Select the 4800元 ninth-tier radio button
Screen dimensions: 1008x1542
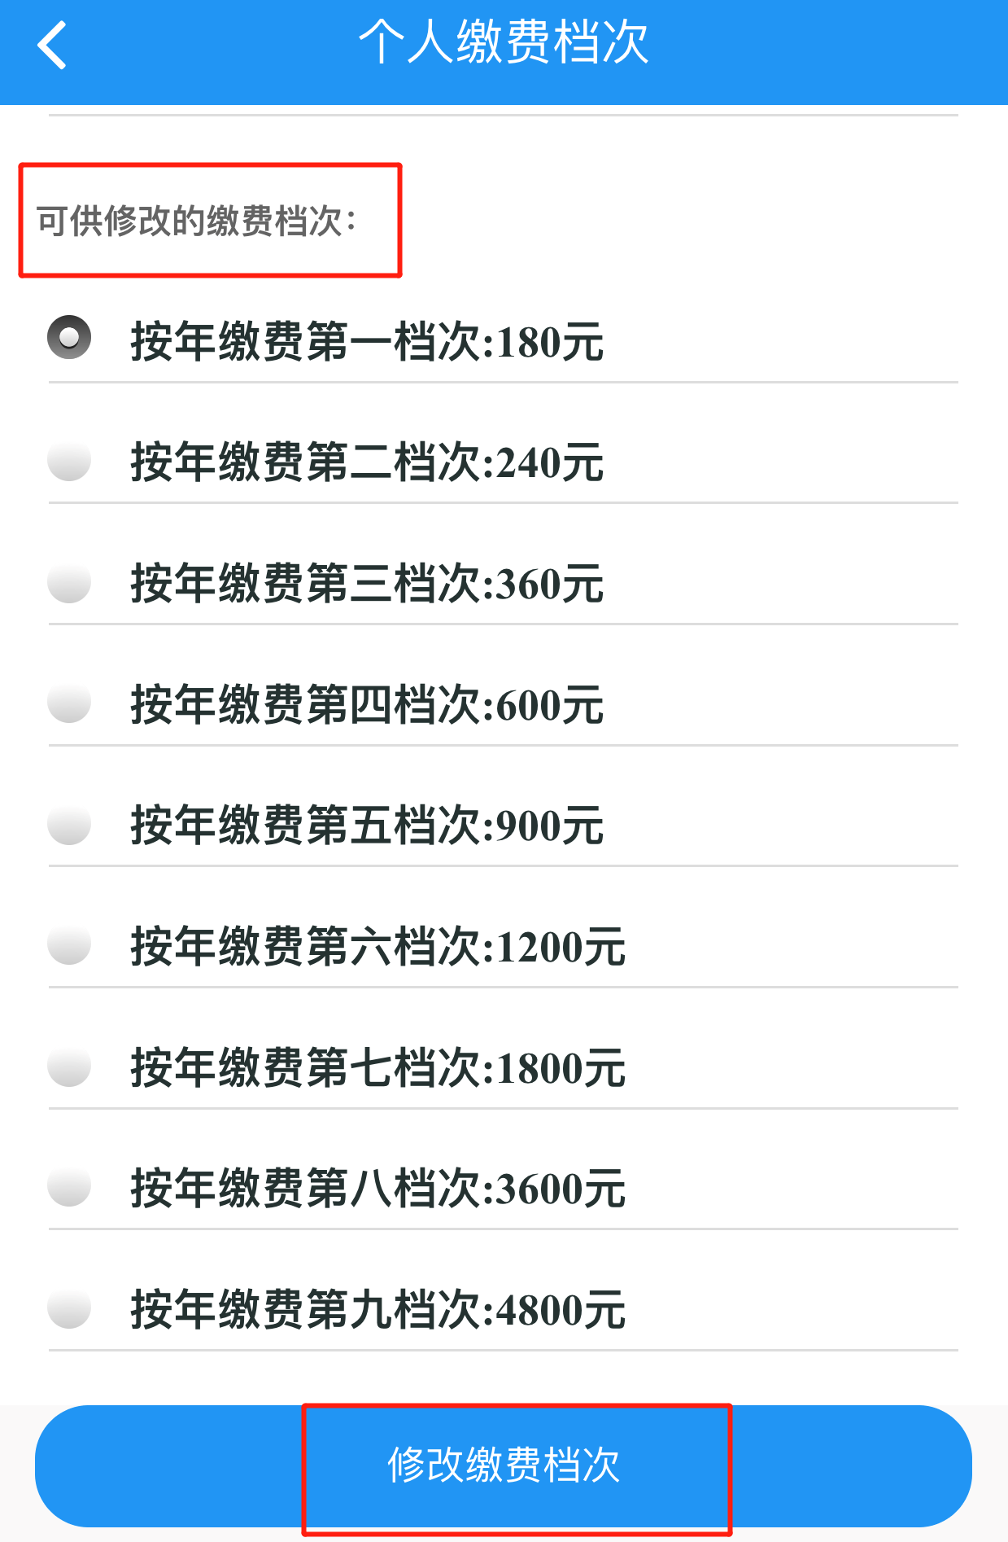tap(69, 1308)
